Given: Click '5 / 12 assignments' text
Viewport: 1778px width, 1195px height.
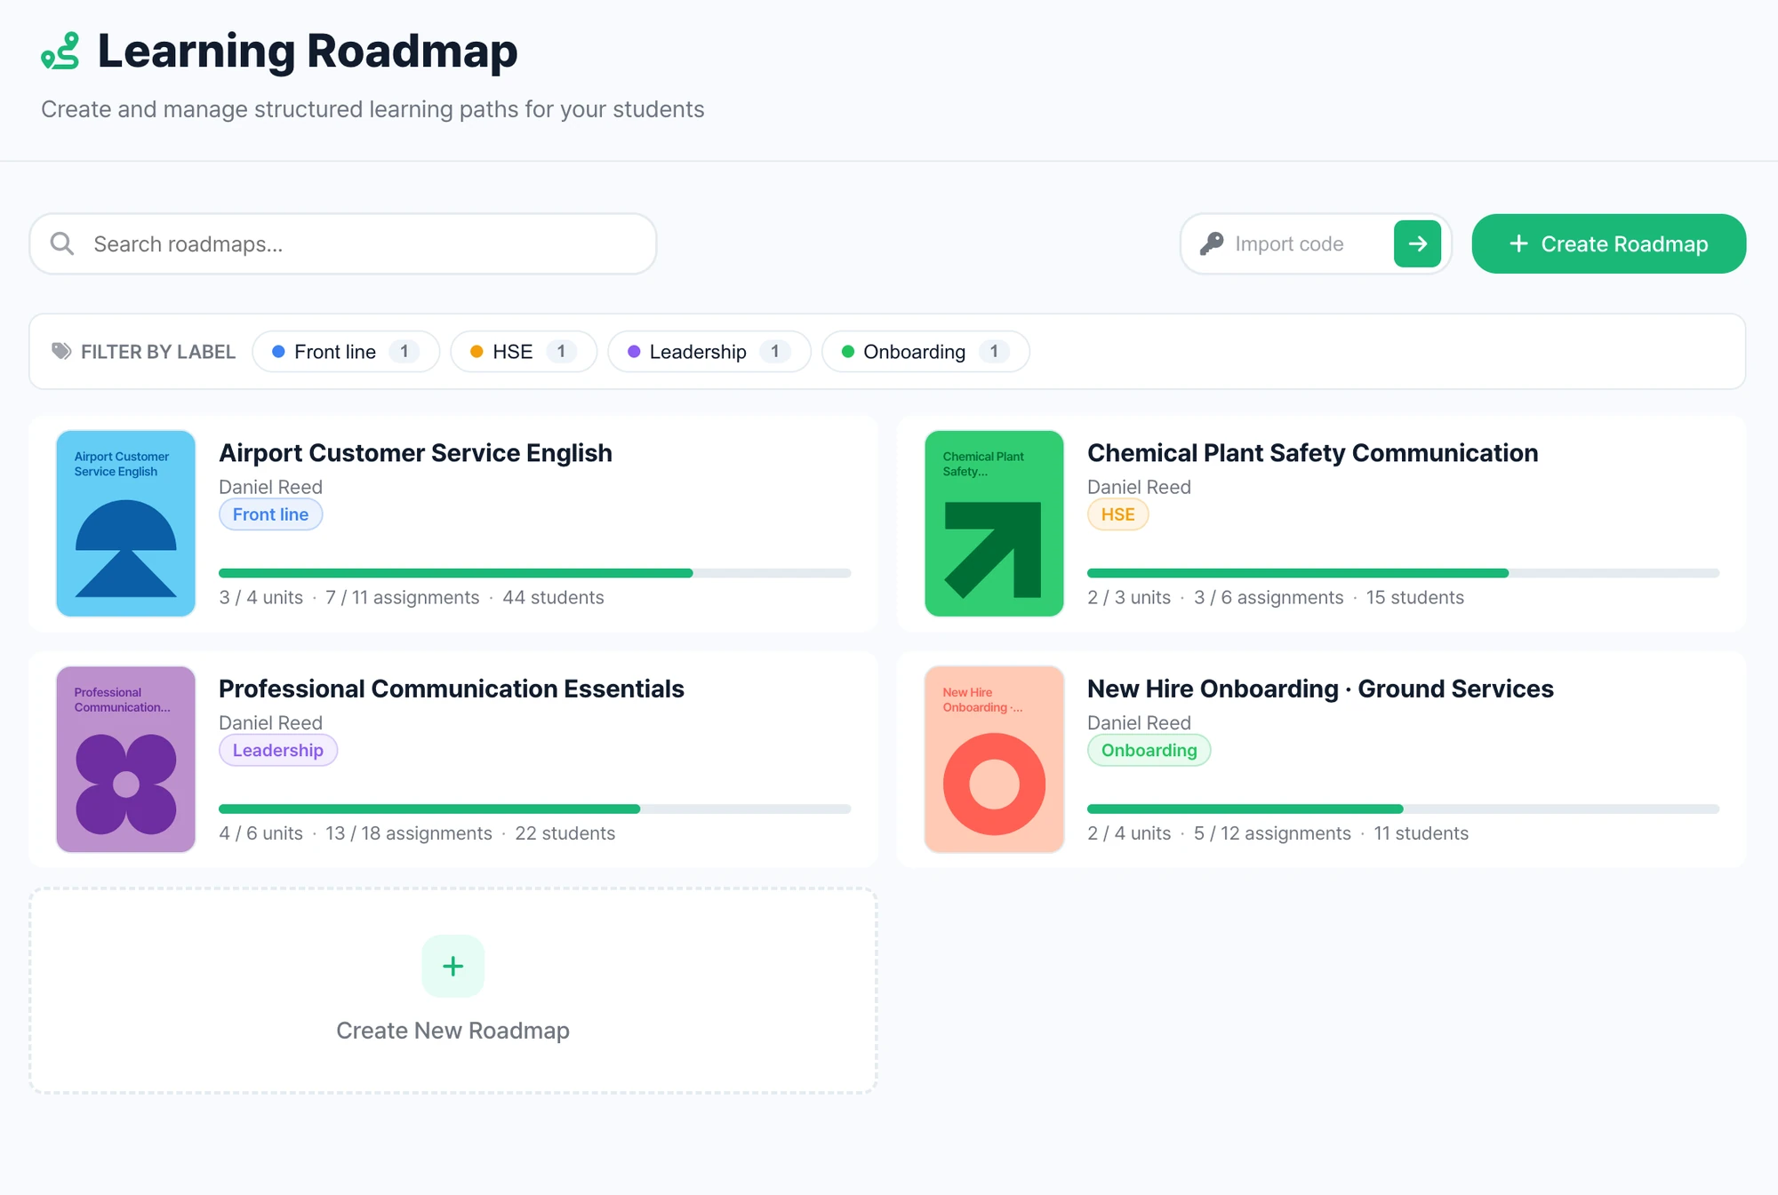Looking at the screenshot, I should tap(1272, 834).
